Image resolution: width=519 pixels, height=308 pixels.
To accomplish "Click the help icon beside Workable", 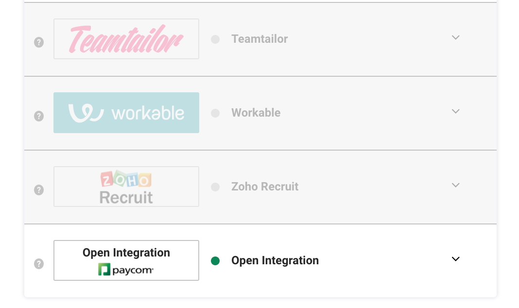I will 39,116.
